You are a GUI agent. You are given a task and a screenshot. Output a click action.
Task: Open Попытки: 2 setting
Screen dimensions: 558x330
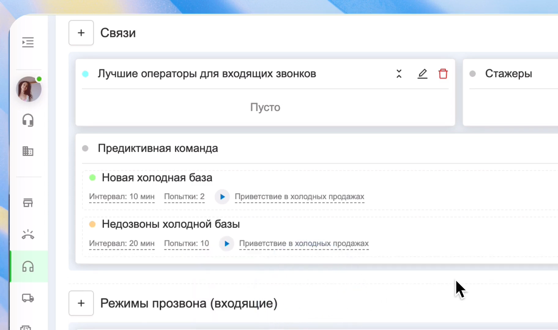[184, 197]
